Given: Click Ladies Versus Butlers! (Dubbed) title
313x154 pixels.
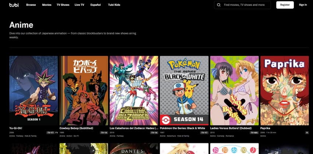Looking at the screenshot, I should 231,128.
